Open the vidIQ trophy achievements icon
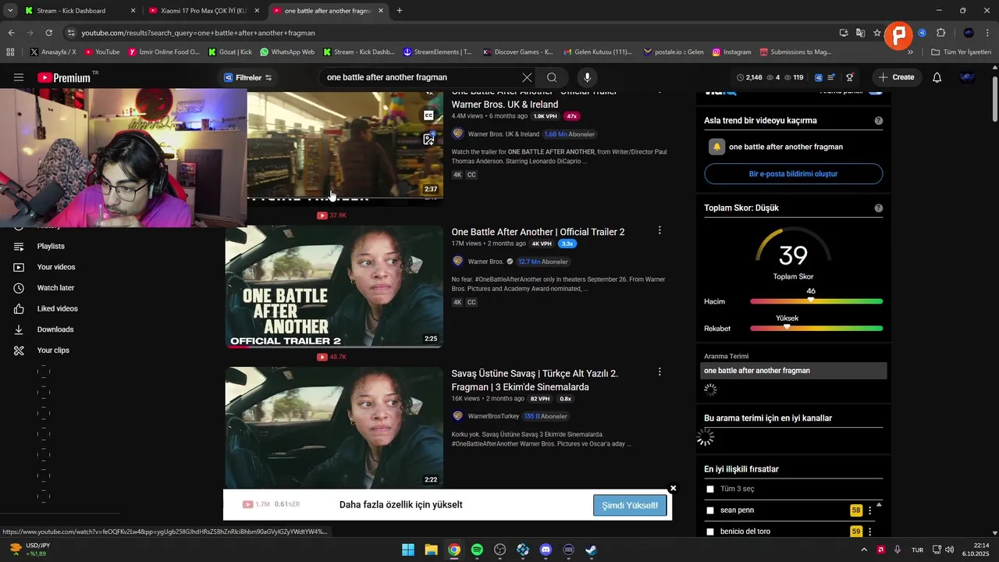This screenshot has height=562, width=999. pyautogui.click(x=850, y=77)
